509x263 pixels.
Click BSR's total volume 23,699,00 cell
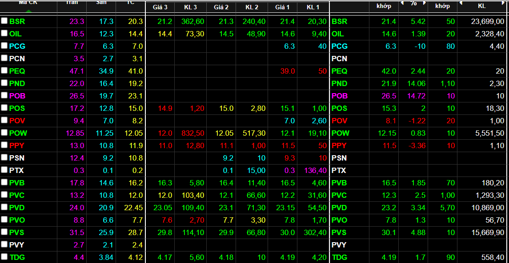pyautogui.click(x=487, y=21)
